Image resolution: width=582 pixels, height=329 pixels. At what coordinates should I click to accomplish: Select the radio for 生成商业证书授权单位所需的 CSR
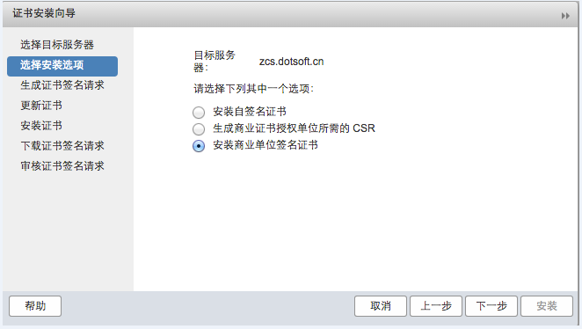(x=199, y=128)
